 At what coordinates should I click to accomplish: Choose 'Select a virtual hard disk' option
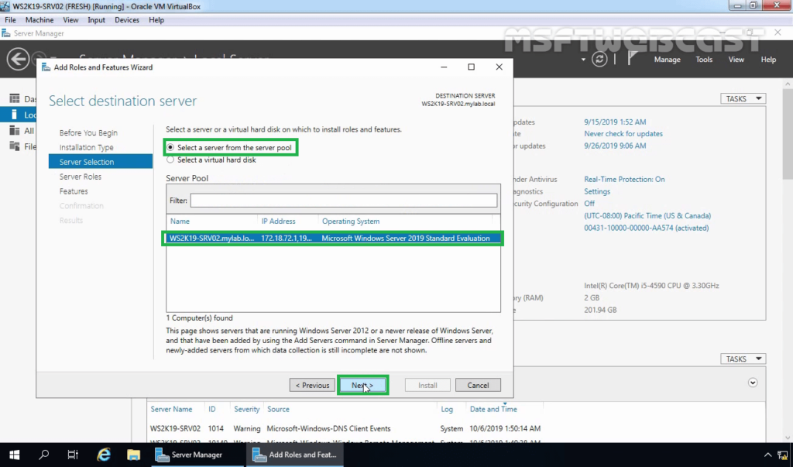click(171, 160)
